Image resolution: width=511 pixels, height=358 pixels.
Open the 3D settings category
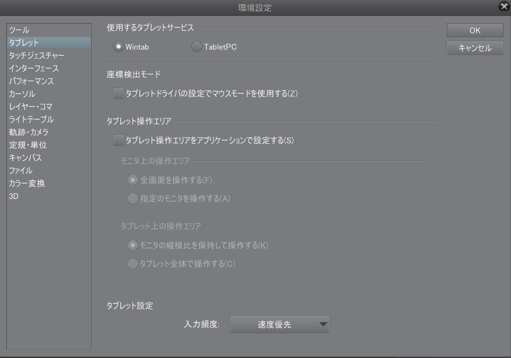[49, 196]
